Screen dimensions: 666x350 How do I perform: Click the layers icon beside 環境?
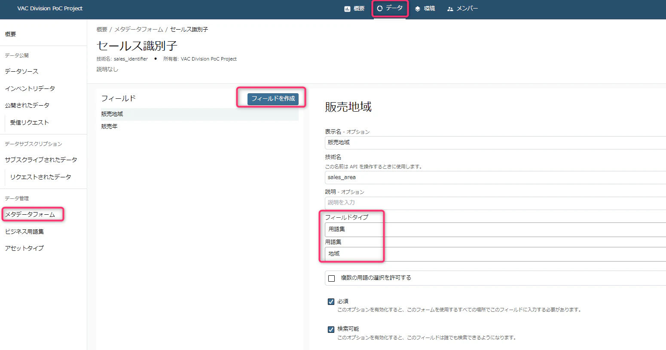pos(418,9)
